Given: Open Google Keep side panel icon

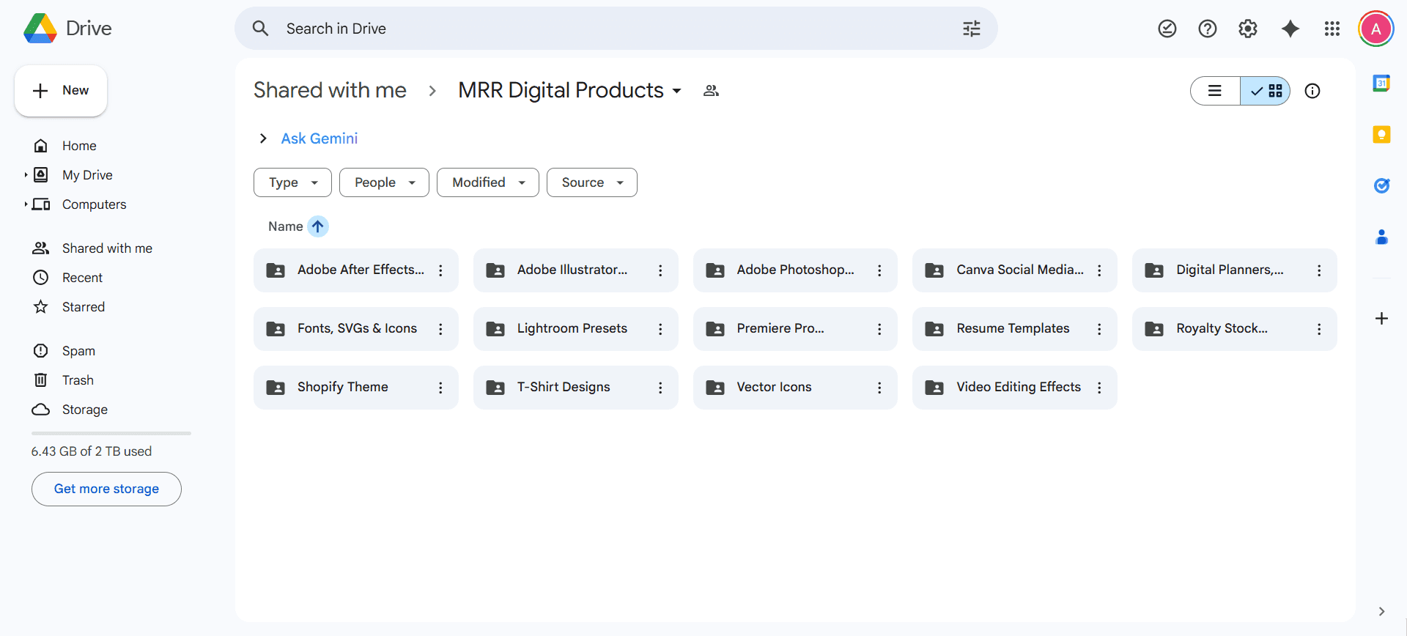Looking at the screenshot, I should 1381,135.
